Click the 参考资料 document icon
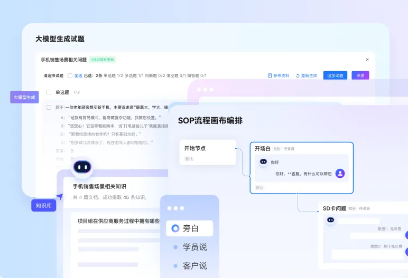The width and height of the screenshot is (408, 278). 270,75
